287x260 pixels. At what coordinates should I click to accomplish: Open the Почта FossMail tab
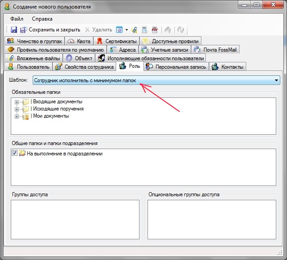(216, 50)
